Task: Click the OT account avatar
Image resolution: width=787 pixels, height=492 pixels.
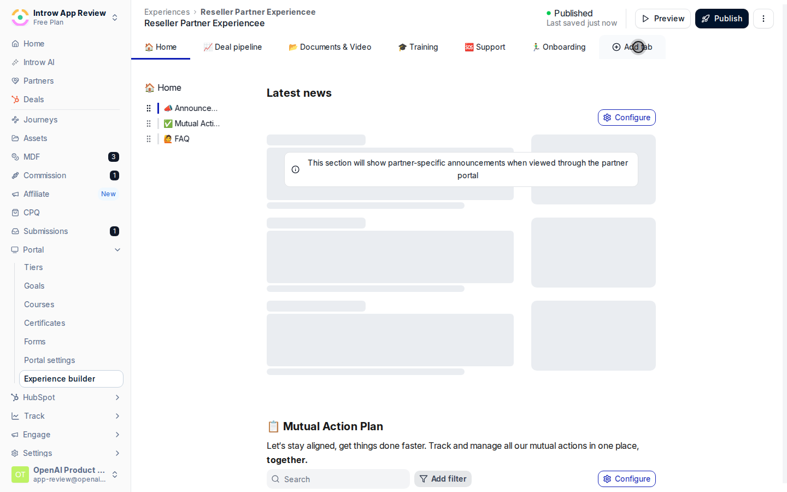Action: point(20,475)
